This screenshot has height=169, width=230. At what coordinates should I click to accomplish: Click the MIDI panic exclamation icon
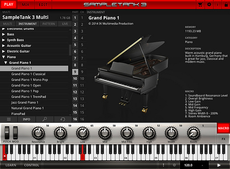coord(163,165)
